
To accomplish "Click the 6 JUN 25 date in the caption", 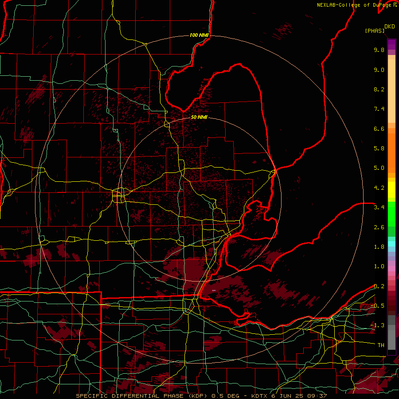I will 288,396.
